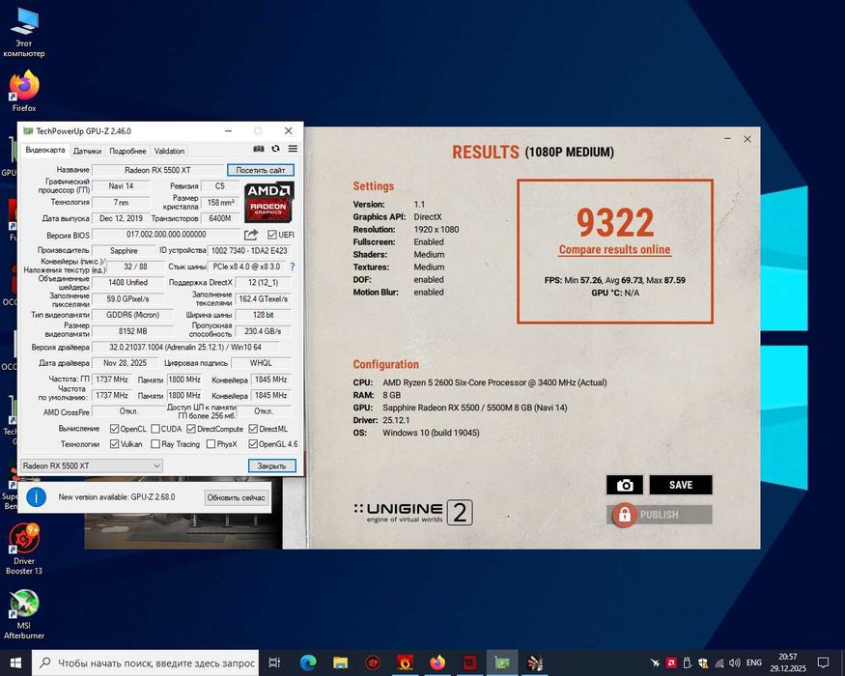
Task: Click the bus interface question mark
Action: click(293, 267)
